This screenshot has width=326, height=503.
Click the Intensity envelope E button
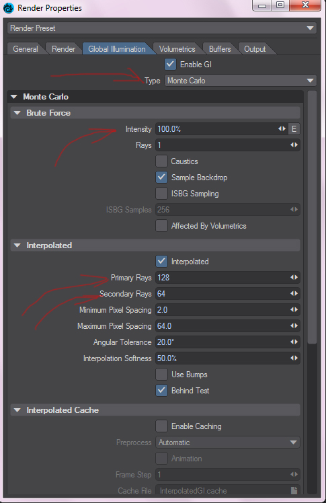(294, 129)
